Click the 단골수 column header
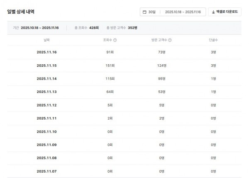The image size is (249, 178). click(214, 40)
